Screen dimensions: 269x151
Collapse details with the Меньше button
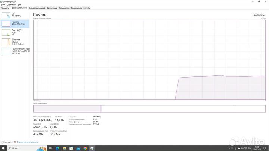pyautogui.click(x=7, y=142)
